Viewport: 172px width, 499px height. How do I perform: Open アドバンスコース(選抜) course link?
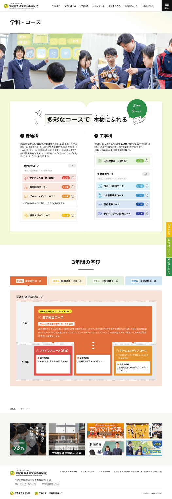point(49,178)
